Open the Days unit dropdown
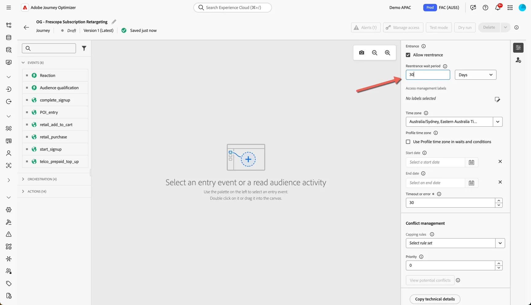Image resolution: width=531 pixels, height=305 pixels. (x=476, y=75)
